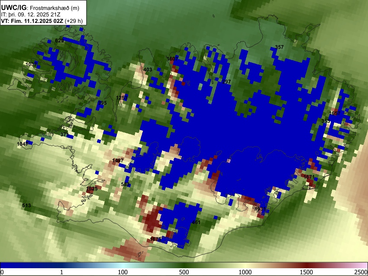The image size is (368, 276).
Task: Click the '1500' tick label on the color scale
Action: pyautogui.click(x=307, y=272)
